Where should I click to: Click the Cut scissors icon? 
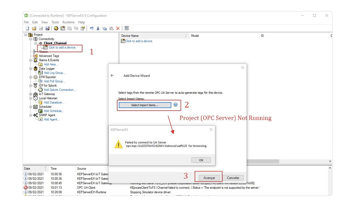[x=98, y=28]
